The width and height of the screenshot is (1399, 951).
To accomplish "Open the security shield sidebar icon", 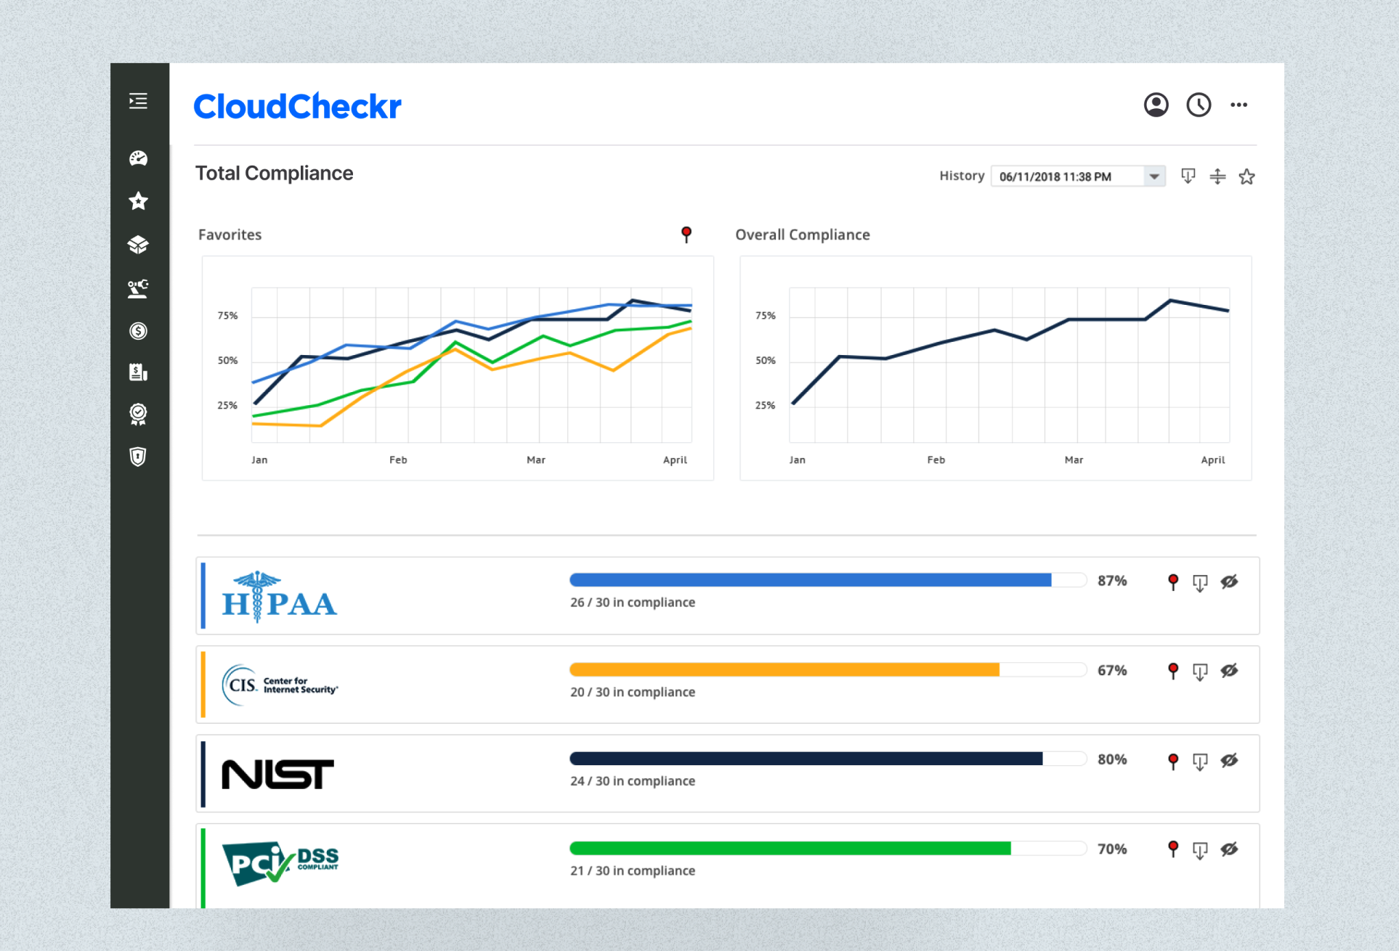I will pyautogui.click(x=138, y=457).
